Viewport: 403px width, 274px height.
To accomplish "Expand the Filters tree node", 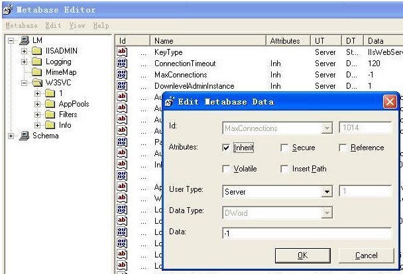I will pos(38,114).
